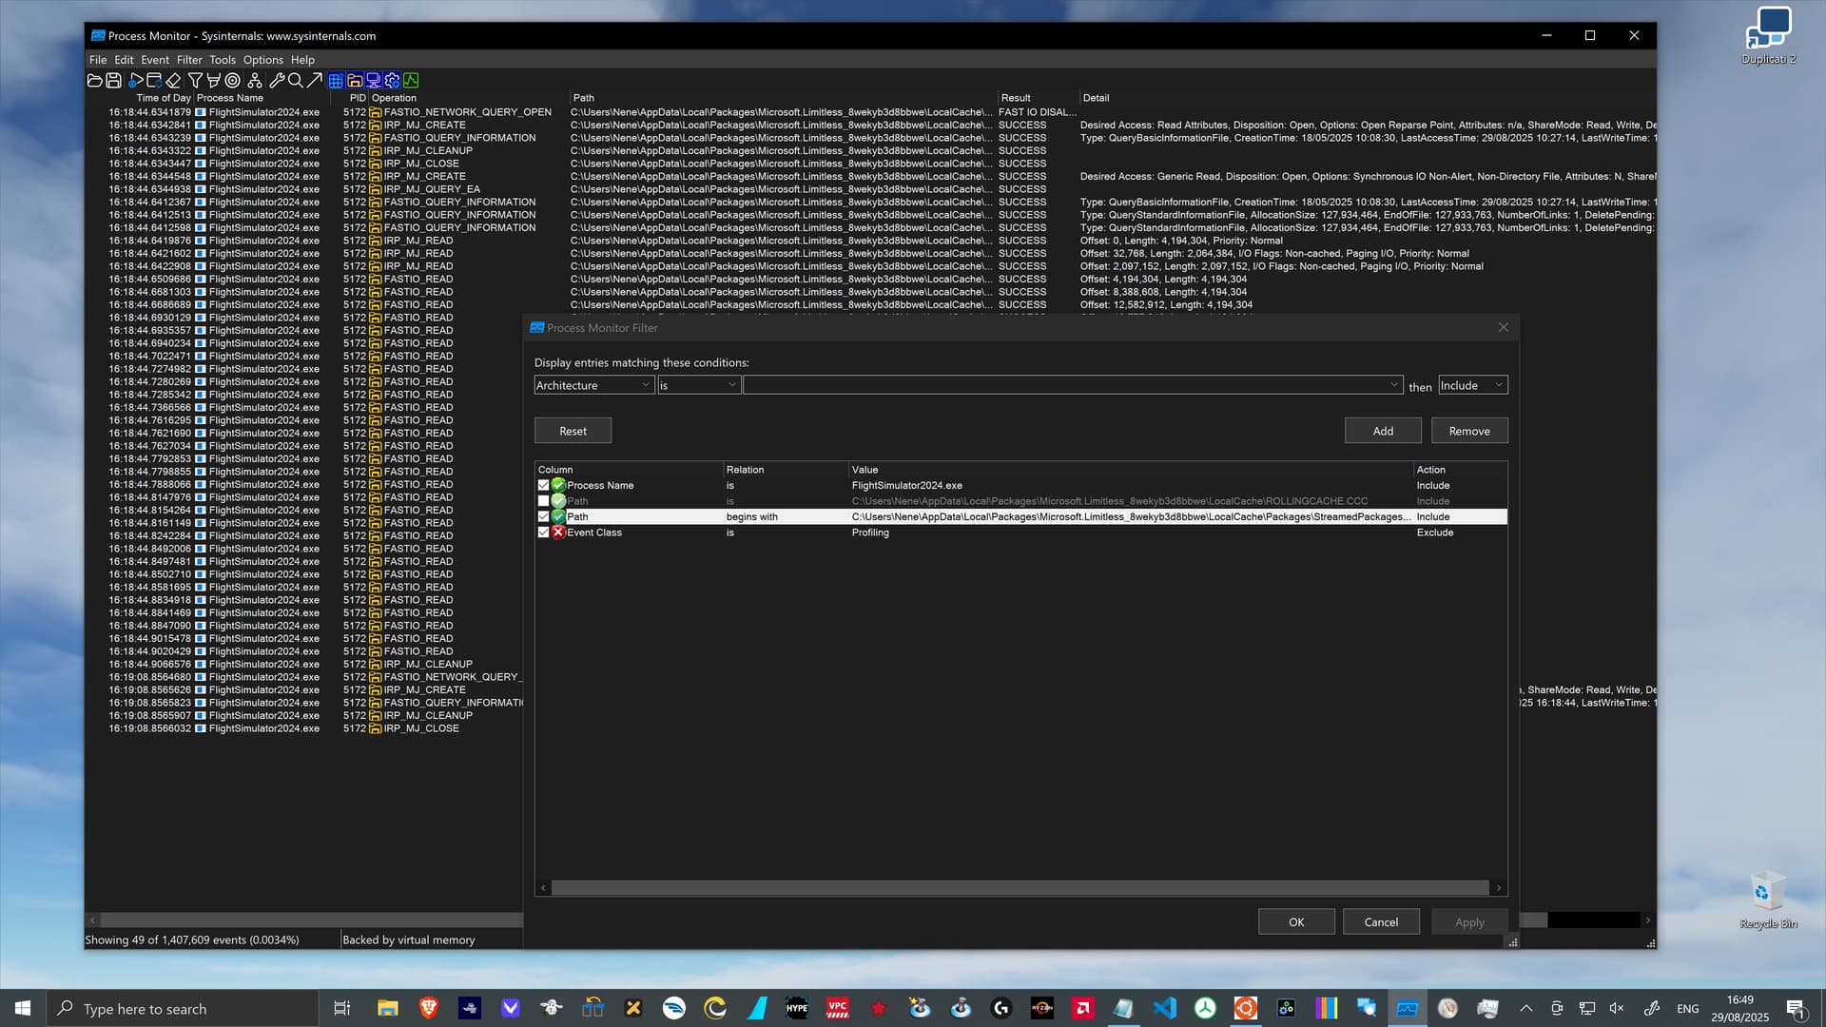The width and height of the screenshot is (1826, 1027).
Task: Uncheck the Event Class Profiling filter
Action: coord(544,533)
